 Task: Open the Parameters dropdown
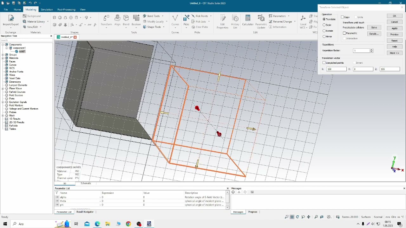click(x=289, y=16)
